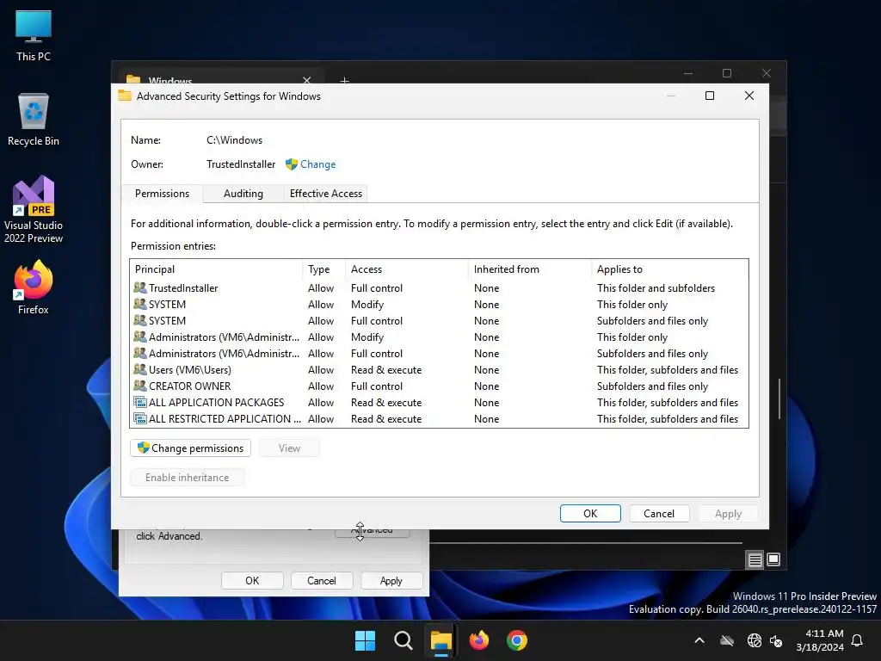
Task: Switch Explorer to large icons view
Action: [x=773, y=559]
